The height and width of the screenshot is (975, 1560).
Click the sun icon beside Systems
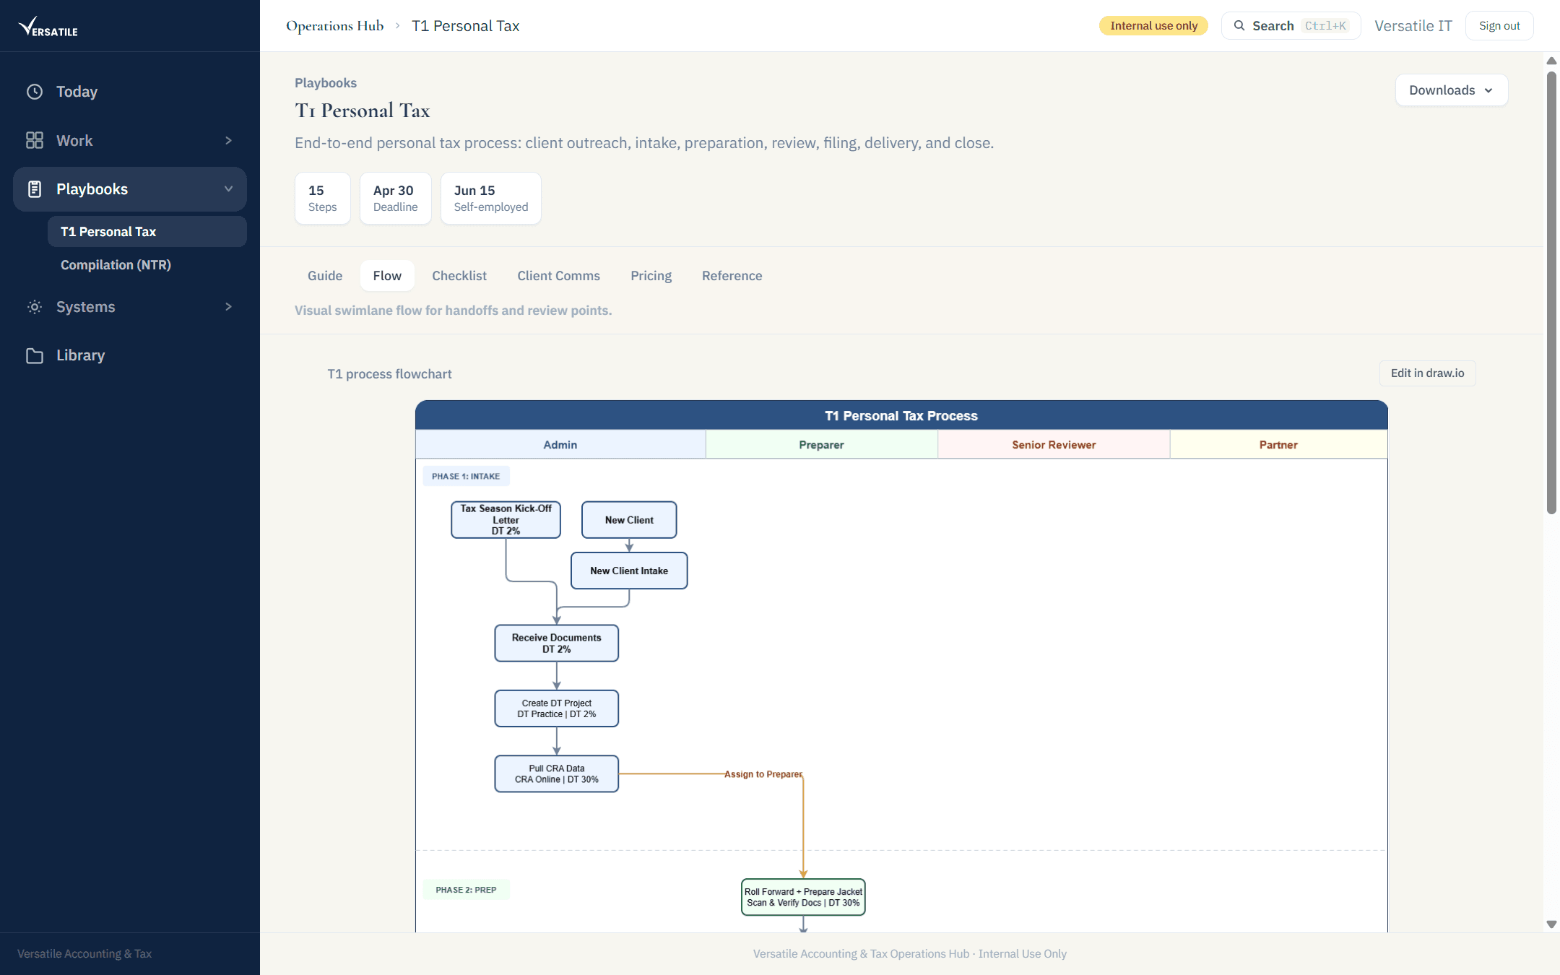pyautogui.click(x=35, y=307)
